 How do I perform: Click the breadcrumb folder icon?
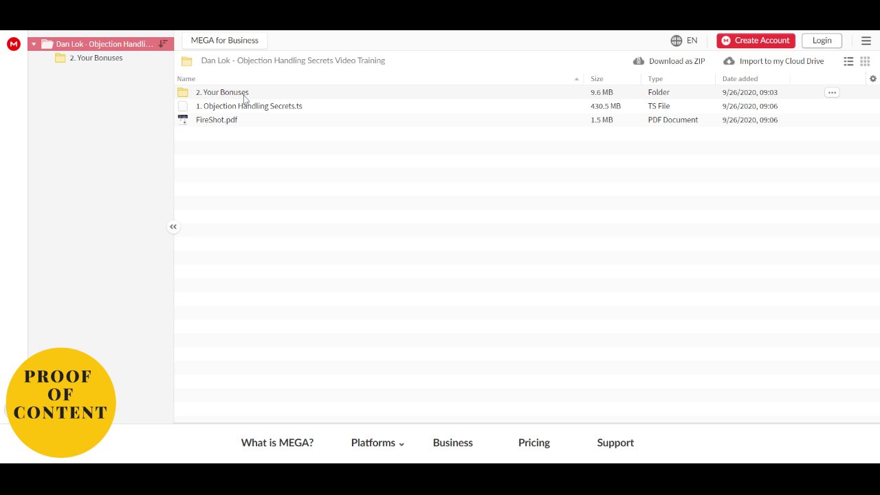coord(186,61)
